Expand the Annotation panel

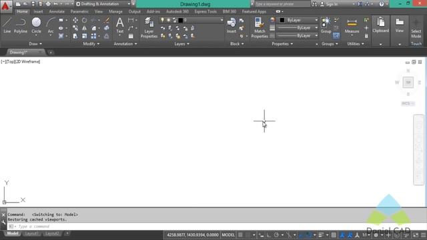pyautogui.click(x=125, y=43)
